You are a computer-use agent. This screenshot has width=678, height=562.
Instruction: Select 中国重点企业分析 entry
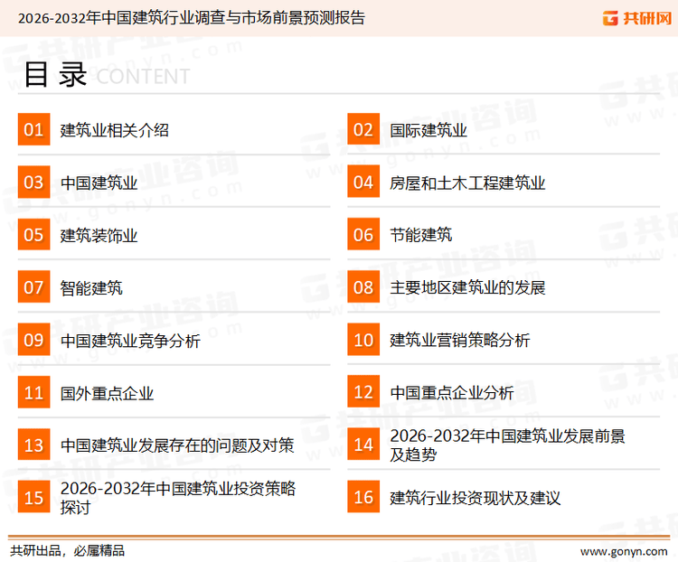tap(452, 393)
